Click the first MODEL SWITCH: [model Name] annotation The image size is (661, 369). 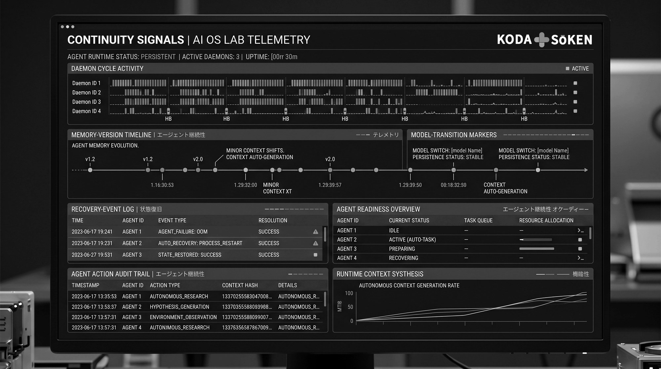(x=447, y=150)
